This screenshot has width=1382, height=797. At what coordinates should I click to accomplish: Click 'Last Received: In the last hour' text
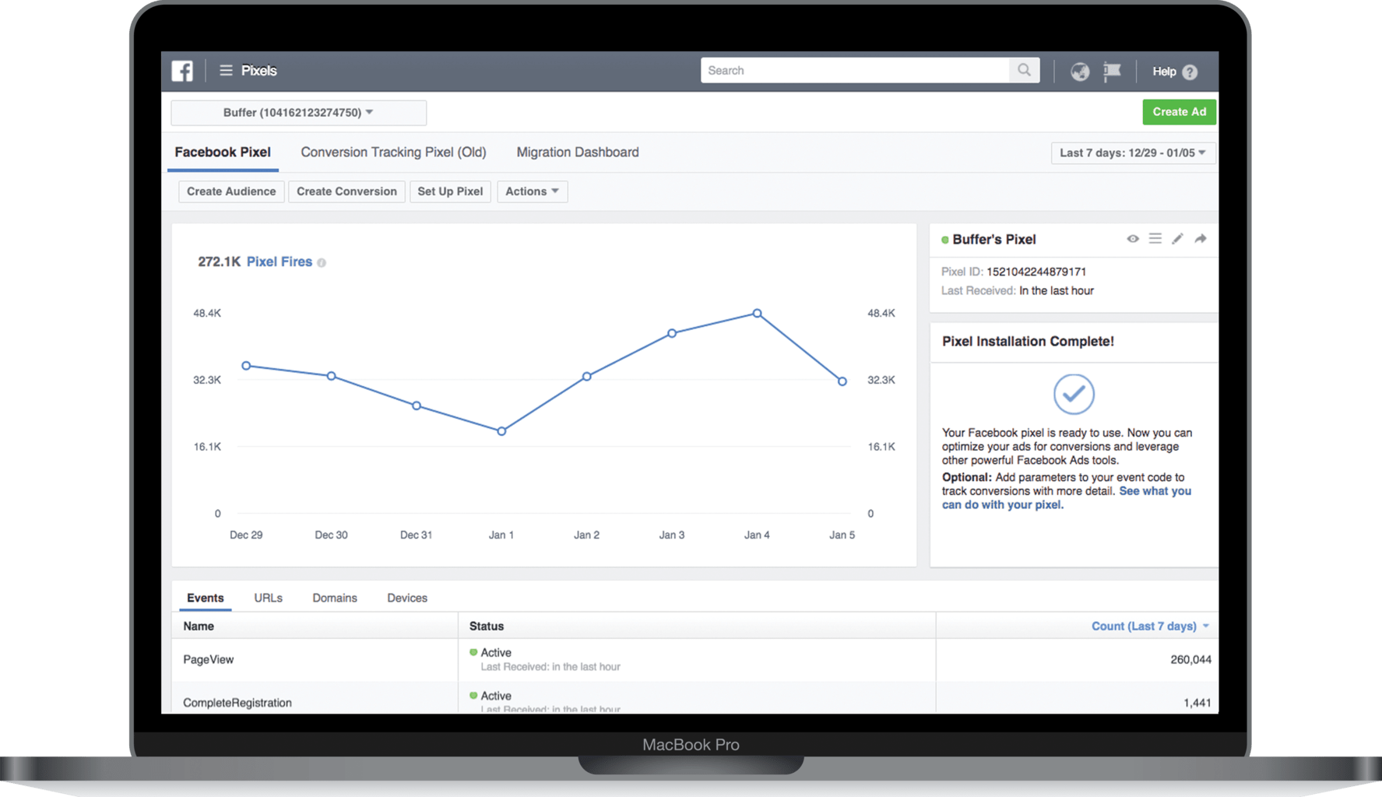(x=1018, y=291)
